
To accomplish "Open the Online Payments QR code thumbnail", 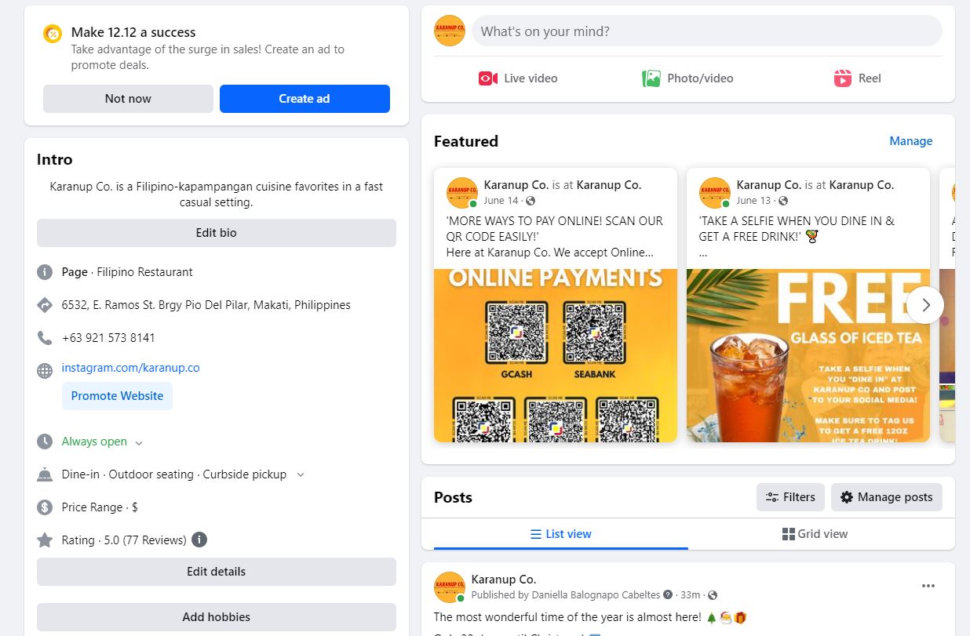I will 556,355.
